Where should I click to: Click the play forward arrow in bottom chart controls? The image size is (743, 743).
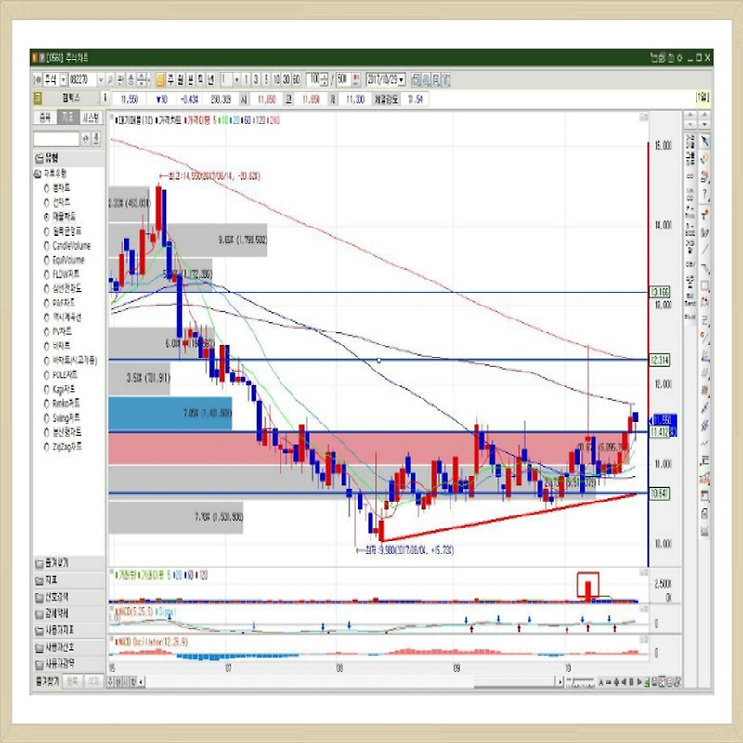[639, 682]
